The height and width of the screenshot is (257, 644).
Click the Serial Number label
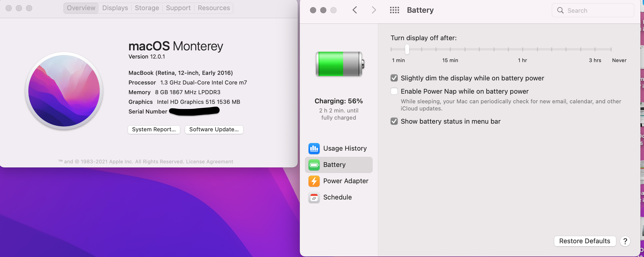tap(148, 112)
